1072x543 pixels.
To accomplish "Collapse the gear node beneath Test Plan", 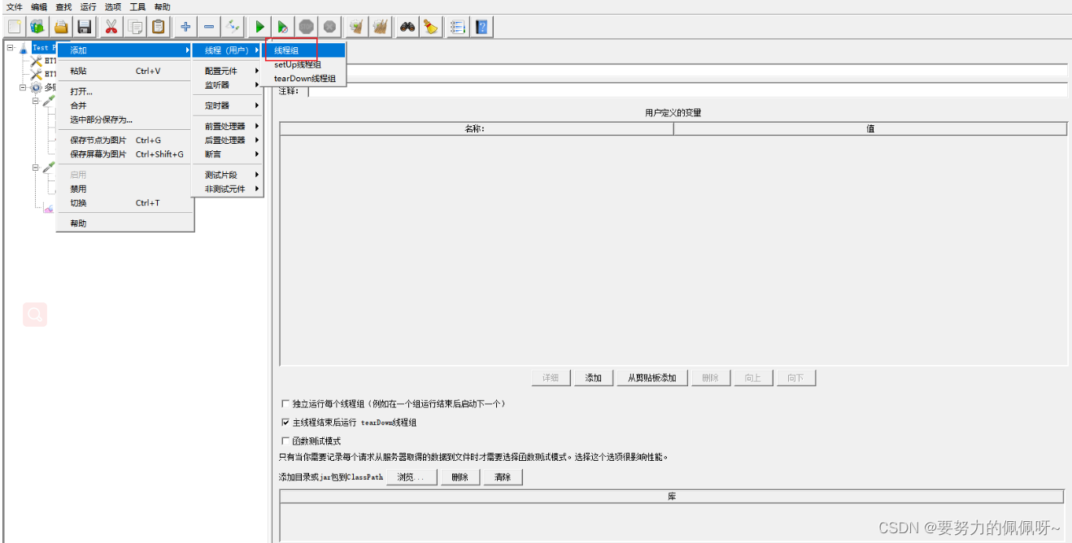I will pos(23,87).
